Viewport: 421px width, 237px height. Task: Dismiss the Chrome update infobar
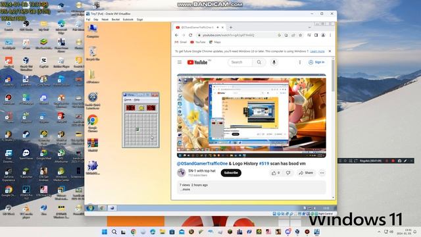(x=330, y=51)
